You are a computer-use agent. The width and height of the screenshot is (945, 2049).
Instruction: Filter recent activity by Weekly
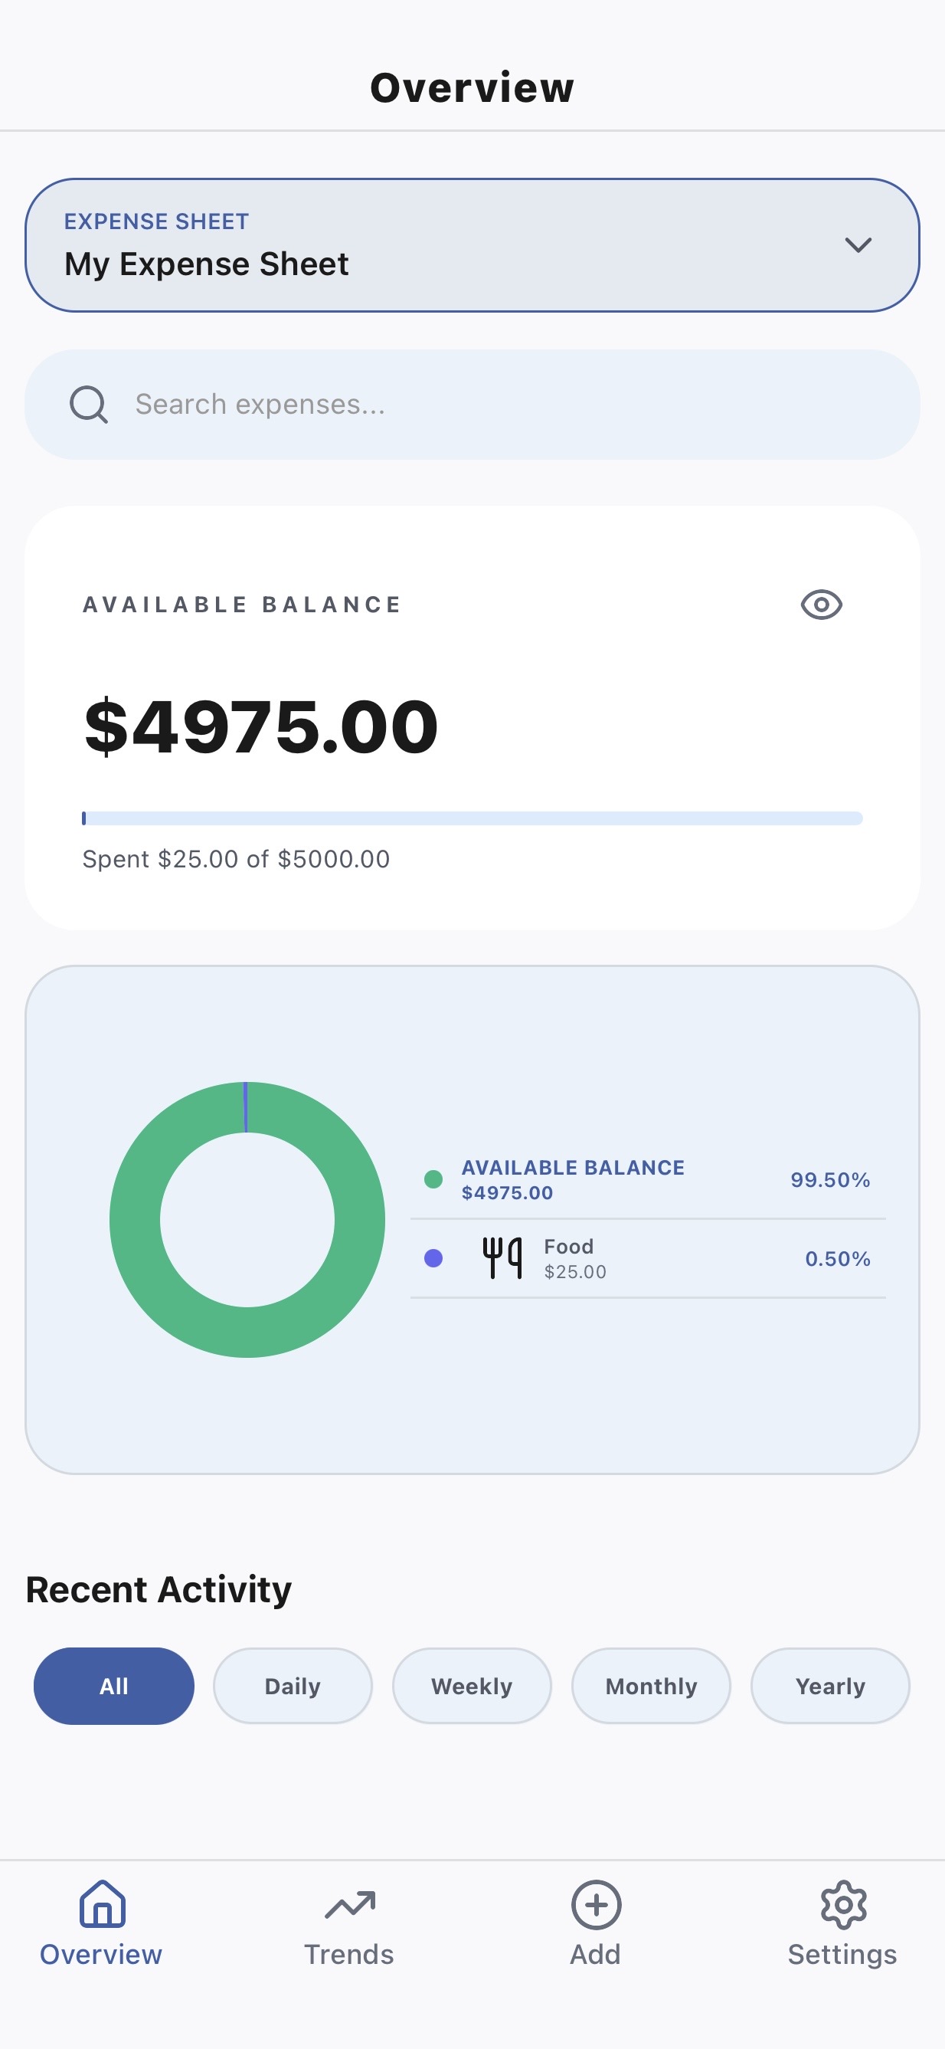(x=471, y=1686)
